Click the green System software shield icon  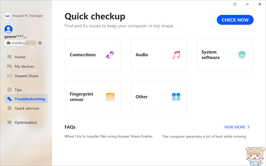(242, 55)
